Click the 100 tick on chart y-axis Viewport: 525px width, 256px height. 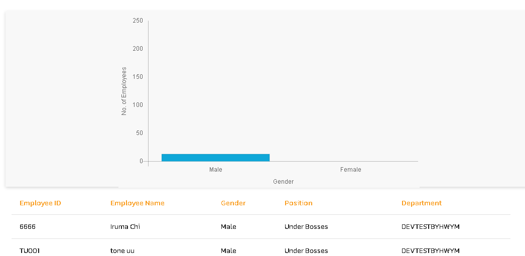click(x=138, y=105)
